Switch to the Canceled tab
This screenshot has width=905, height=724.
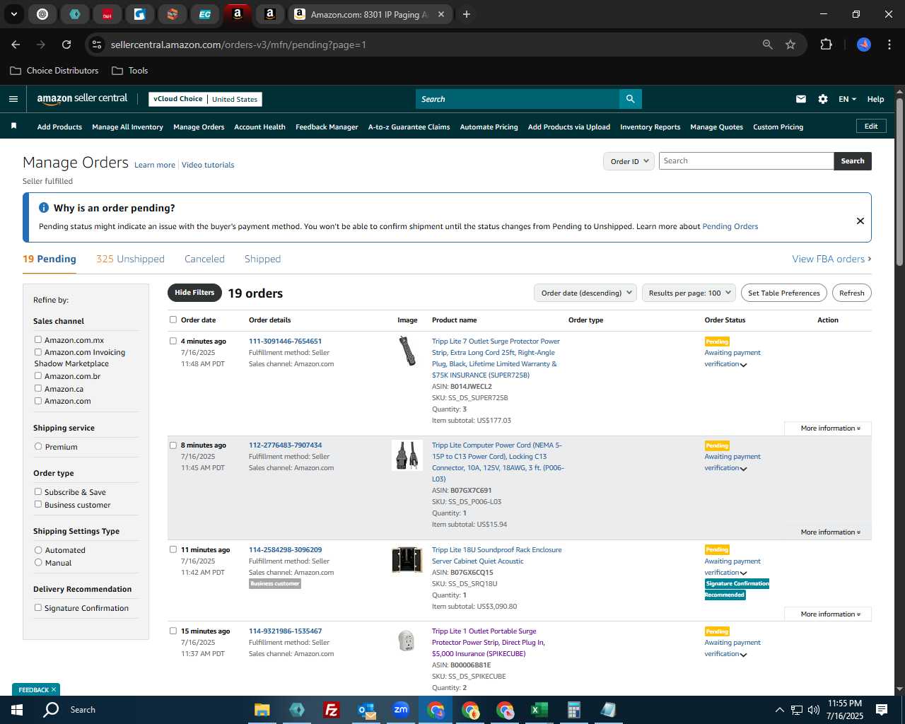tap(204, 259)
